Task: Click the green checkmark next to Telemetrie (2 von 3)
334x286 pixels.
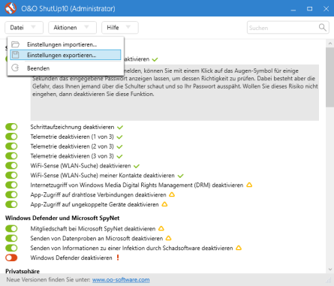Action: [119, 146]
